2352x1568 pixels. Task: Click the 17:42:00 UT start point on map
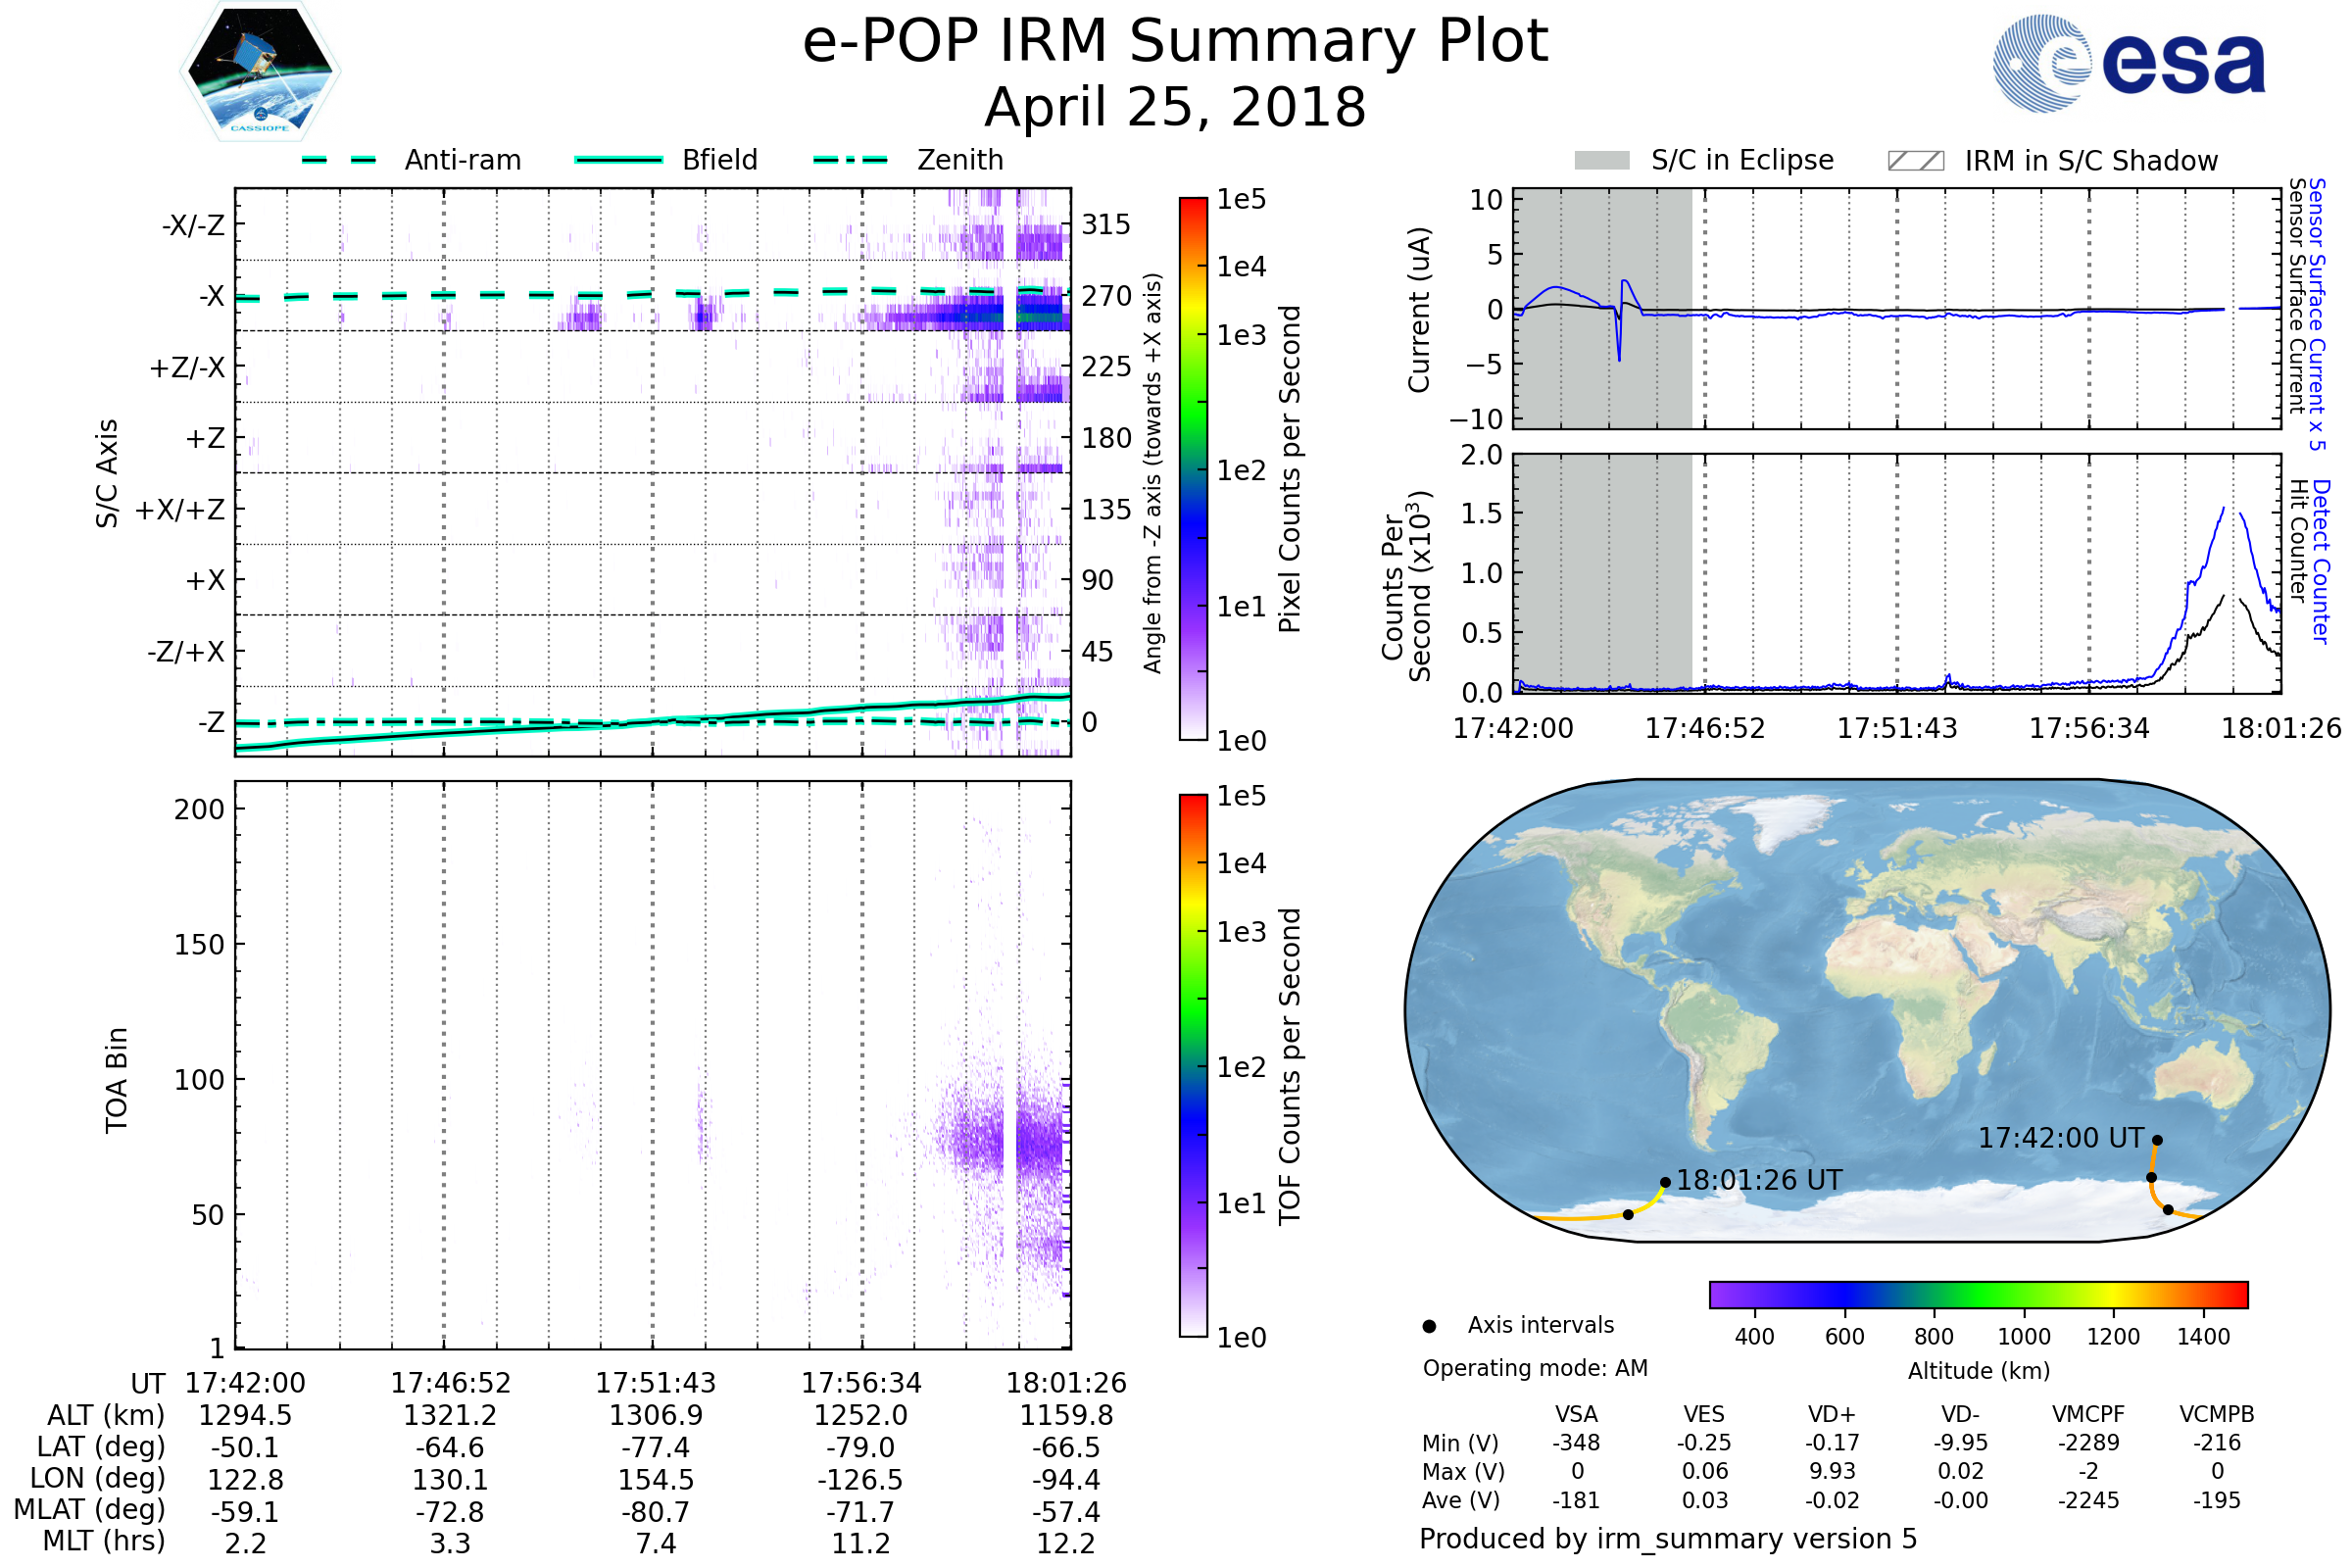point(2157,1140)
